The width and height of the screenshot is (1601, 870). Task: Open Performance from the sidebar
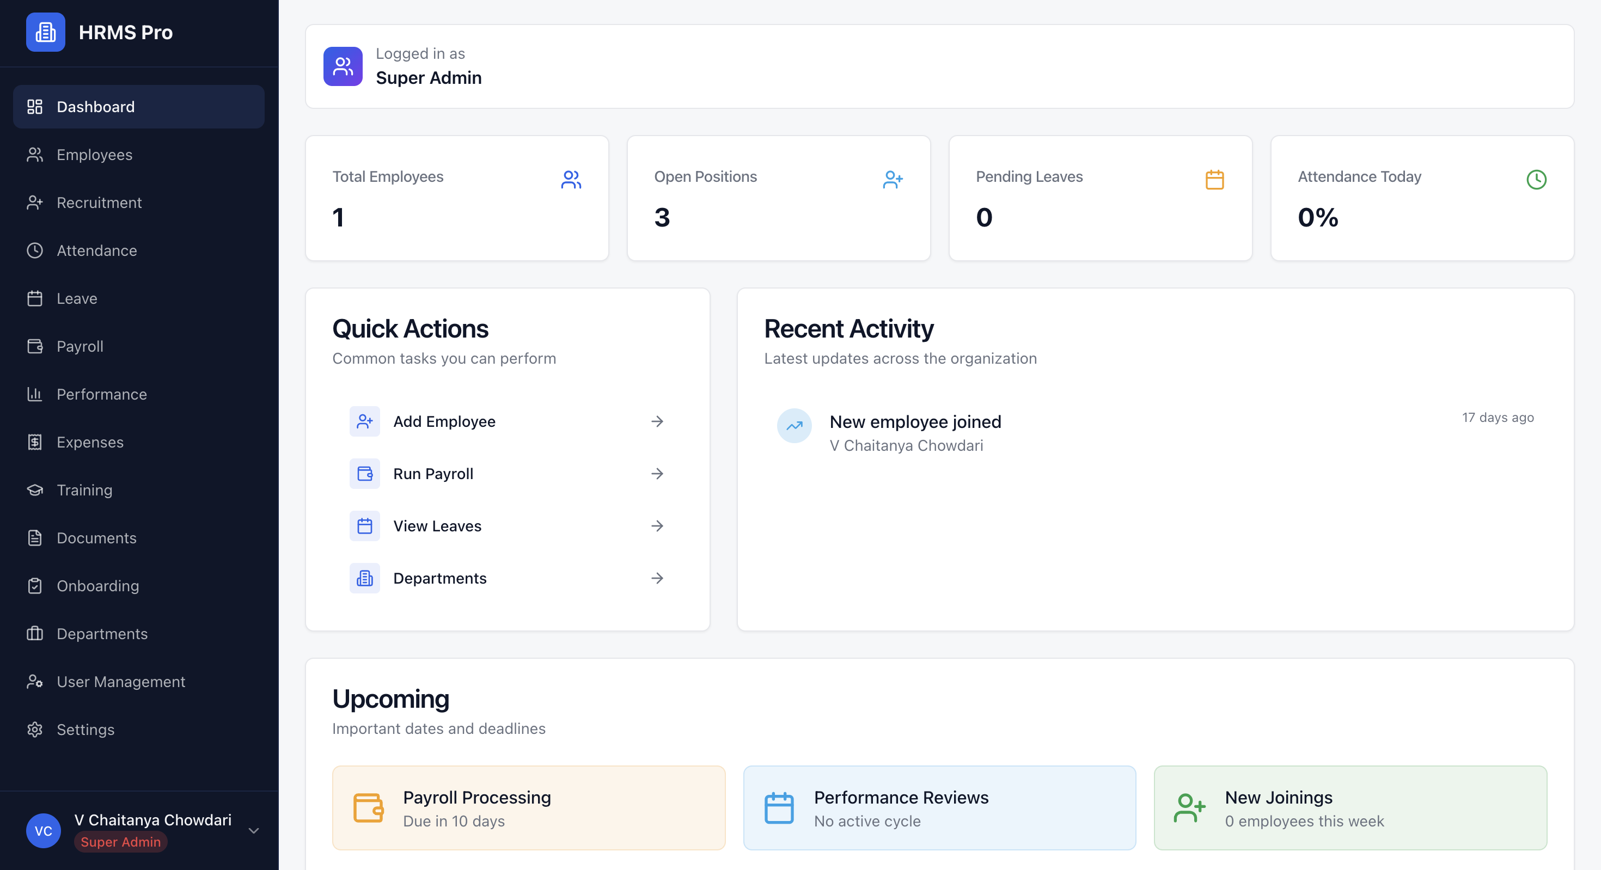(139, 394)
